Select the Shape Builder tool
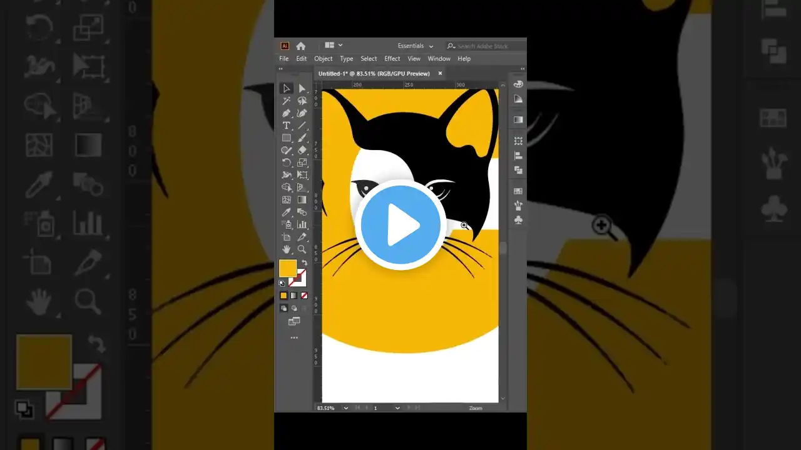 [287, 187]
